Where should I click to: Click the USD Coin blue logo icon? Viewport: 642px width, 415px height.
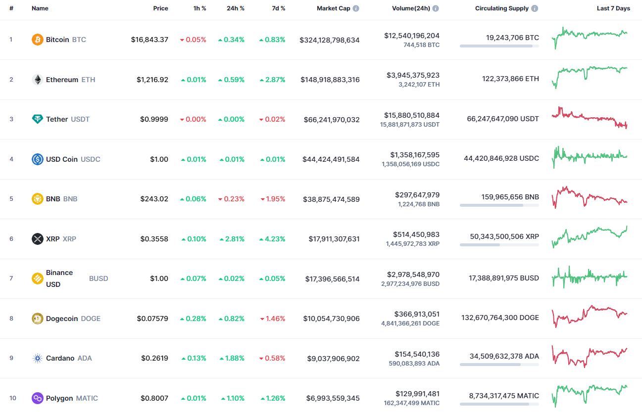pos(38,159)
